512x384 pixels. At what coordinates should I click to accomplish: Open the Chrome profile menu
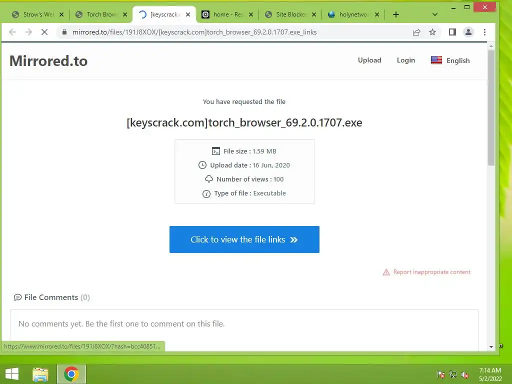pos(468,32)
